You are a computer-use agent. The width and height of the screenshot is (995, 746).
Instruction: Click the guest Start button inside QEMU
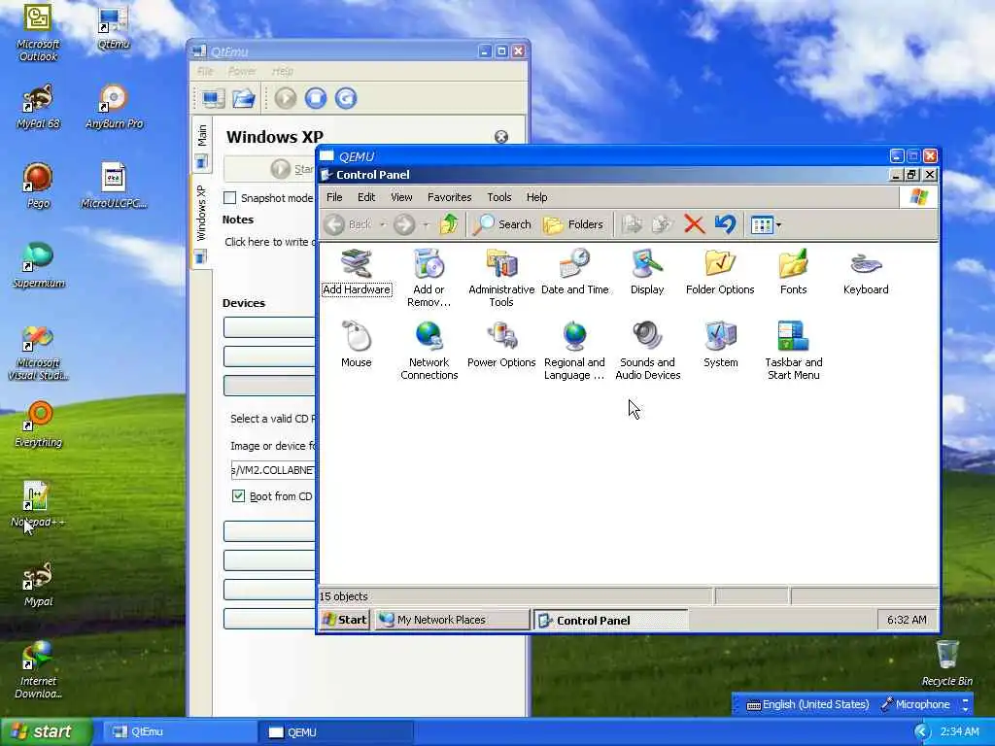click(345, 620)
